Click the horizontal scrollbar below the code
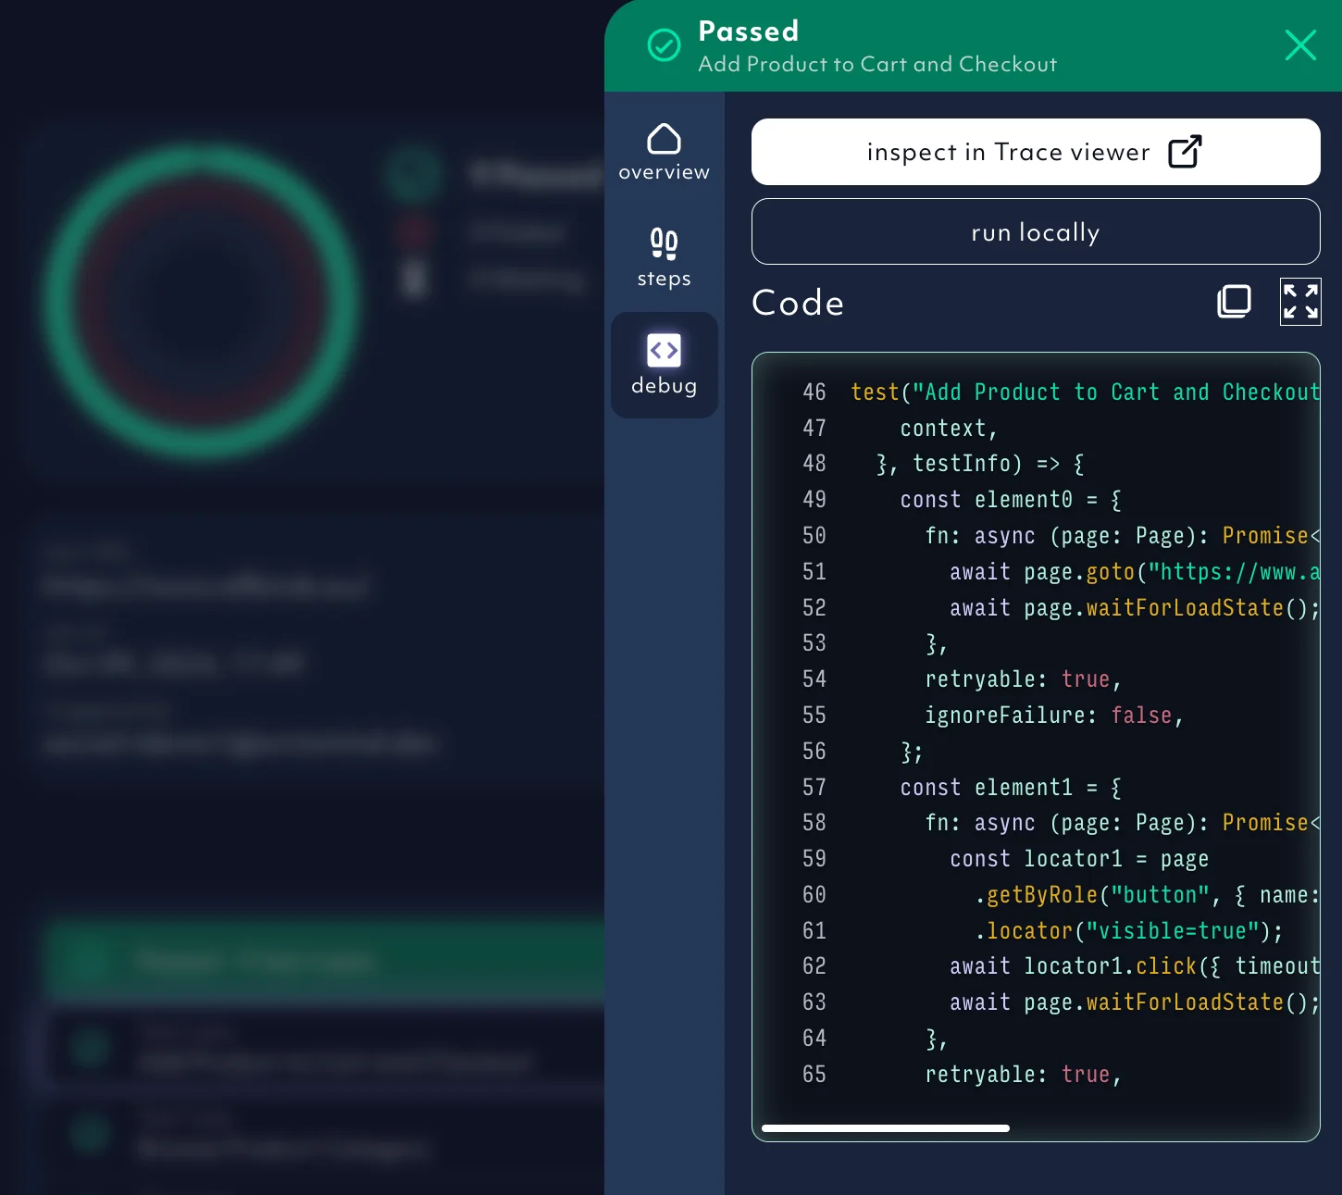The image size is (1342, 1195). coord(884,1127)
